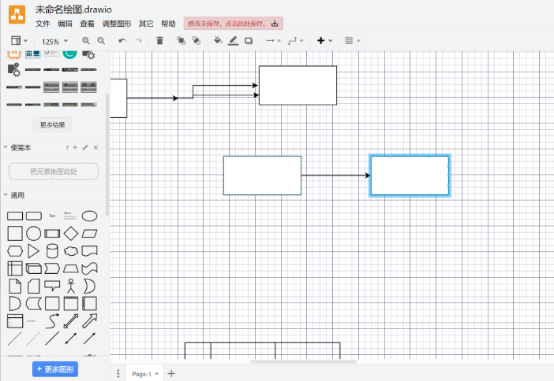Choose the Hexagon shape
Screen dimensions: 554x381
(15, 251)
